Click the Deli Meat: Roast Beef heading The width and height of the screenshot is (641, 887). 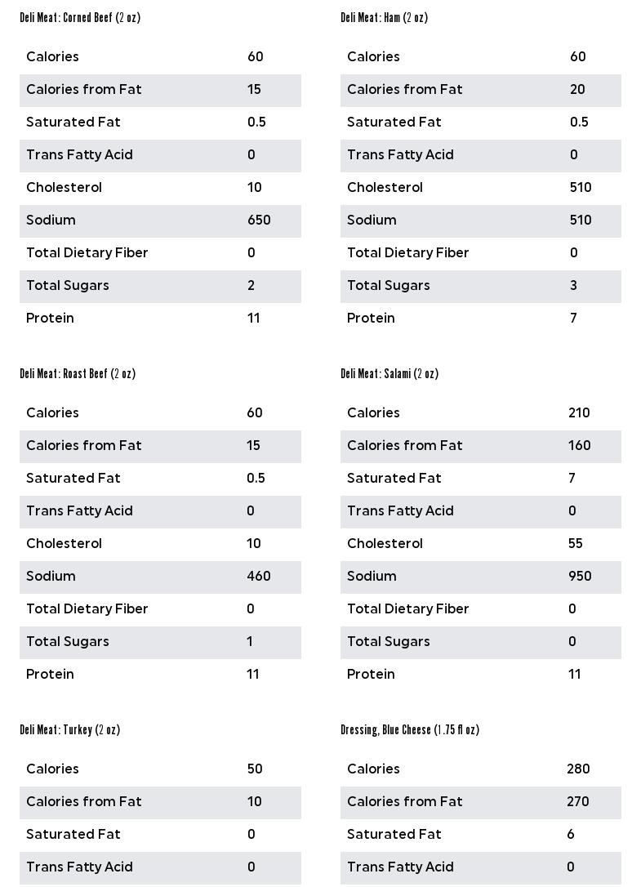(78, 373)
